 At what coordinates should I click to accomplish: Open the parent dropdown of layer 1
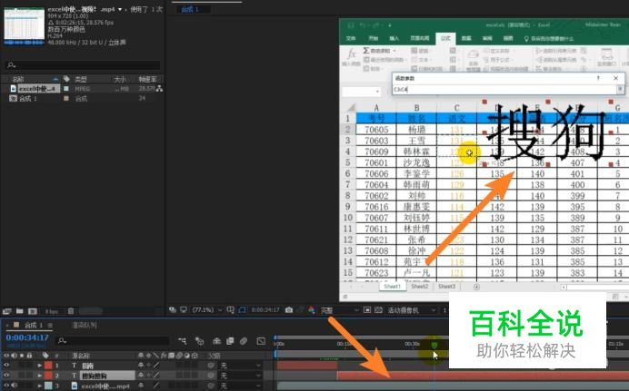[240, 366]
